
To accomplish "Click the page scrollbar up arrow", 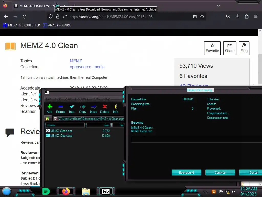I will (x=260, y=31).
